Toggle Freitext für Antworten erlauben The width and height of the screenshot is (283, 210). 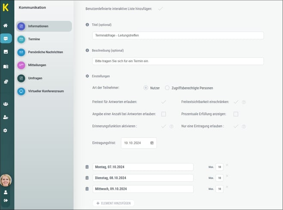(164, 102)
